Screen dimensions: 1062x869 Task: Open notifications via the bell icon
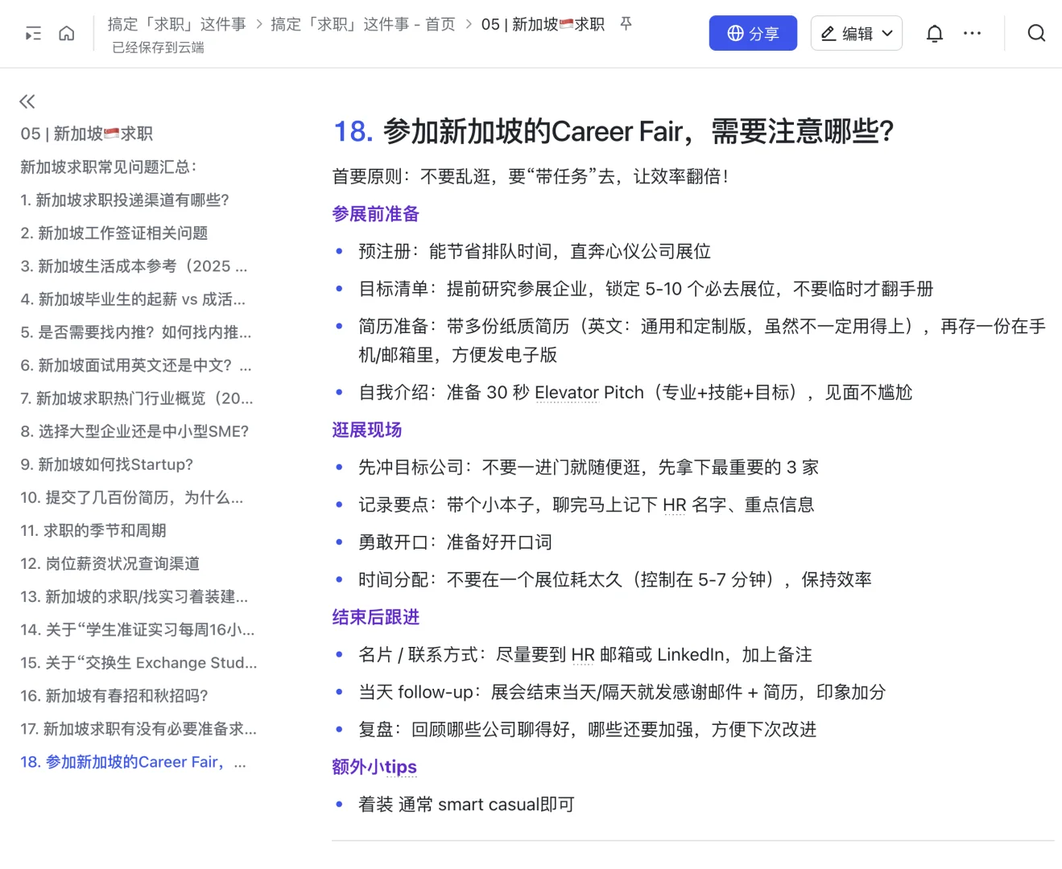tap(934, 33)
